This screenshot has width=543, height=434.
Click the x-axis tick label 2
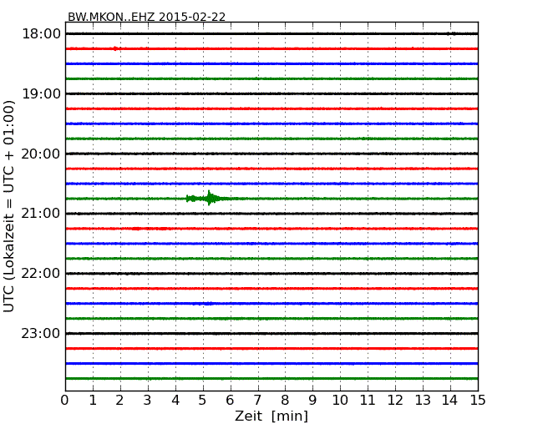coord(120,401)
